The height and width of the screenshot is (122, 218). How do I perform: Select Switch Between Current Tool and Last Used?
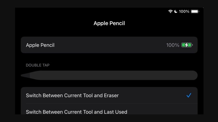point(76,112)
